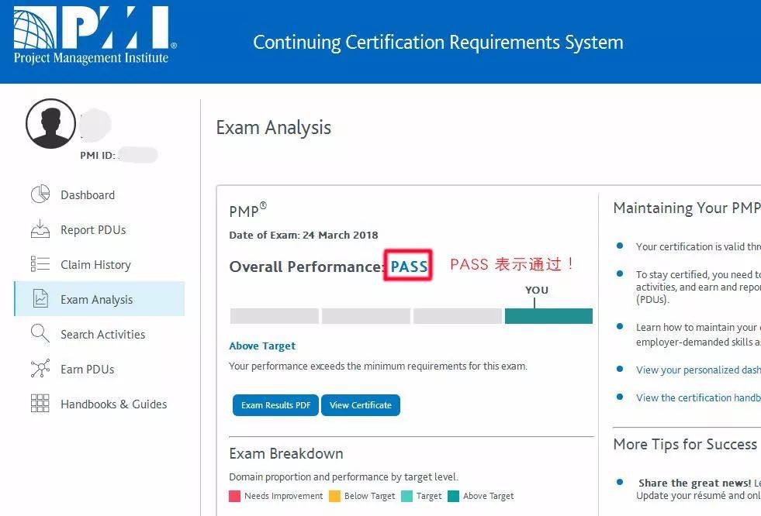The image size is (761, 516).
Task: Click the Below Target yellow legend swatch
Action: [x=334, y=496]
